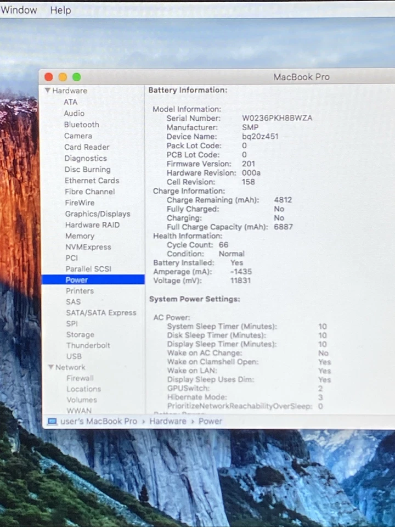Viewport: 395px width, 527px height.
Task: Click the AC Power label
Action: click(x=172, y=317)
